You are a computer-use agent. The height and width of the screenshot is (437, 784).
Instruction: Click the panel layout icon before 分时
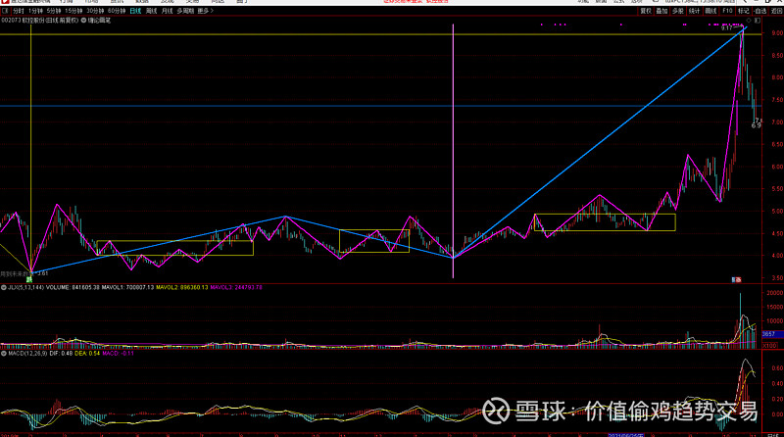[x=6, y=11]
